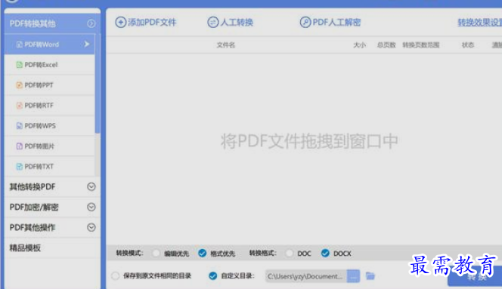The width and height of the screenshot is (502, 289).
Task: Click the 人工转换 swap icon
Action: 213,23
